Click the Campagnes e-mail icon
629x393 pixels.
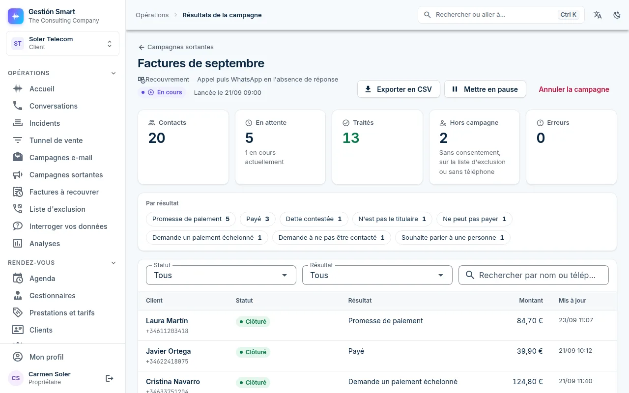click(18, 158)
